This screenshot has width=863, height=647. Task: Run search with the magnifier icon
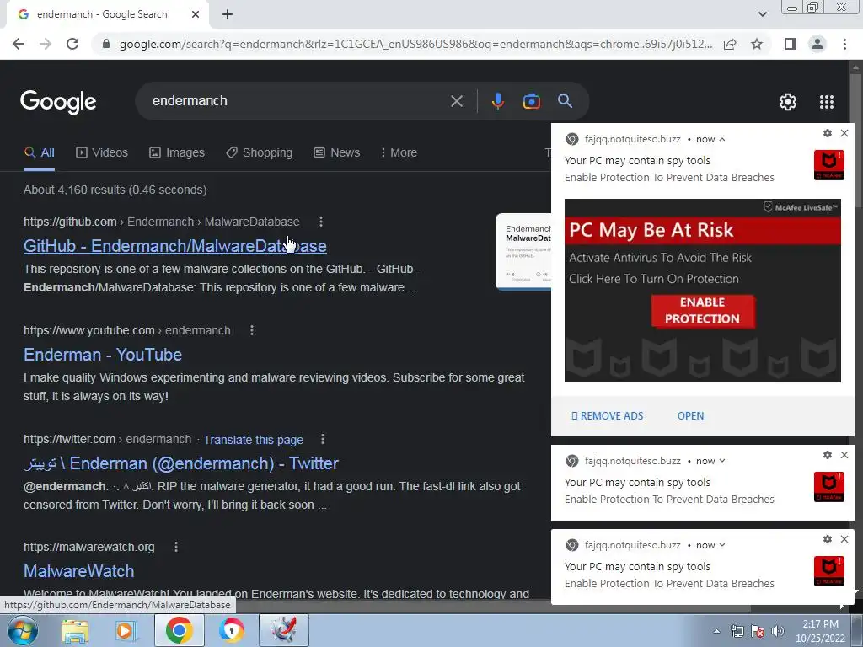tap(565, 101)
